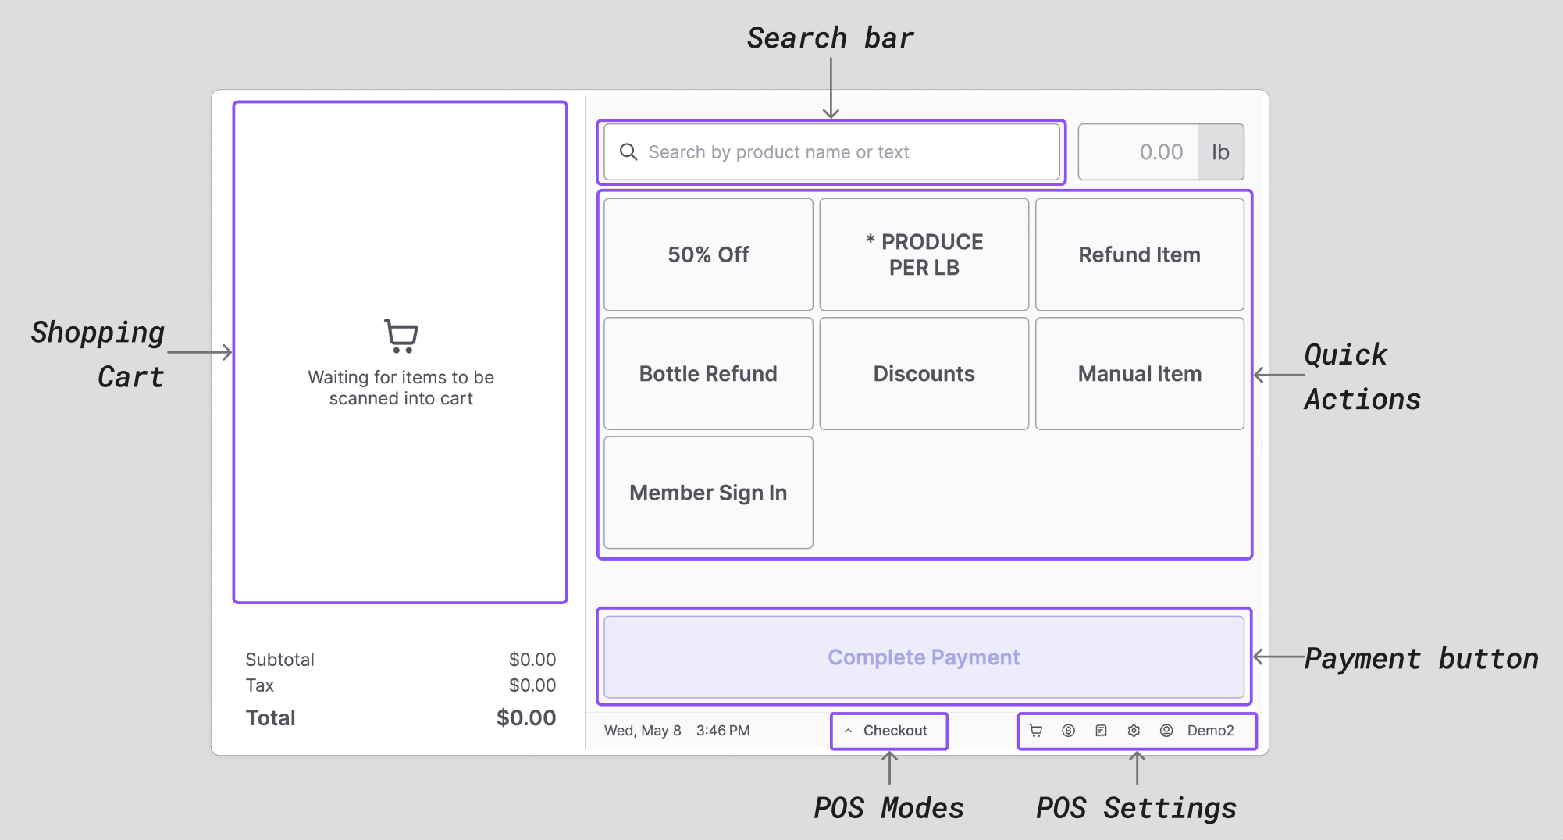
Task: Open the Checkout POS modes menu
Action: point(889,731)
